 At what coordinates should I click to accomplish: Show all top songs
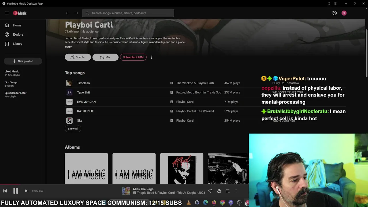click(73, 129)
